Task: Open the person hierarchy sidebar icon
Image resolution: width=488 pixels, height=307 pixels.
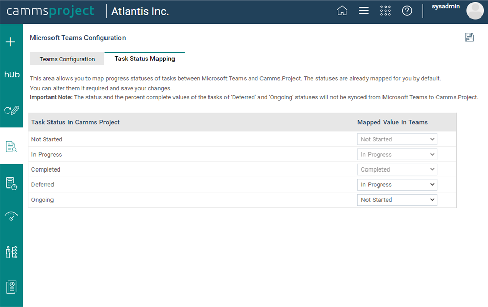Action: click(11, 252)
